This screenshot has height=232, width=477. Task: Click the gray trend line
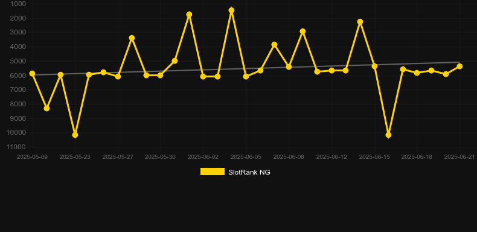246,69
